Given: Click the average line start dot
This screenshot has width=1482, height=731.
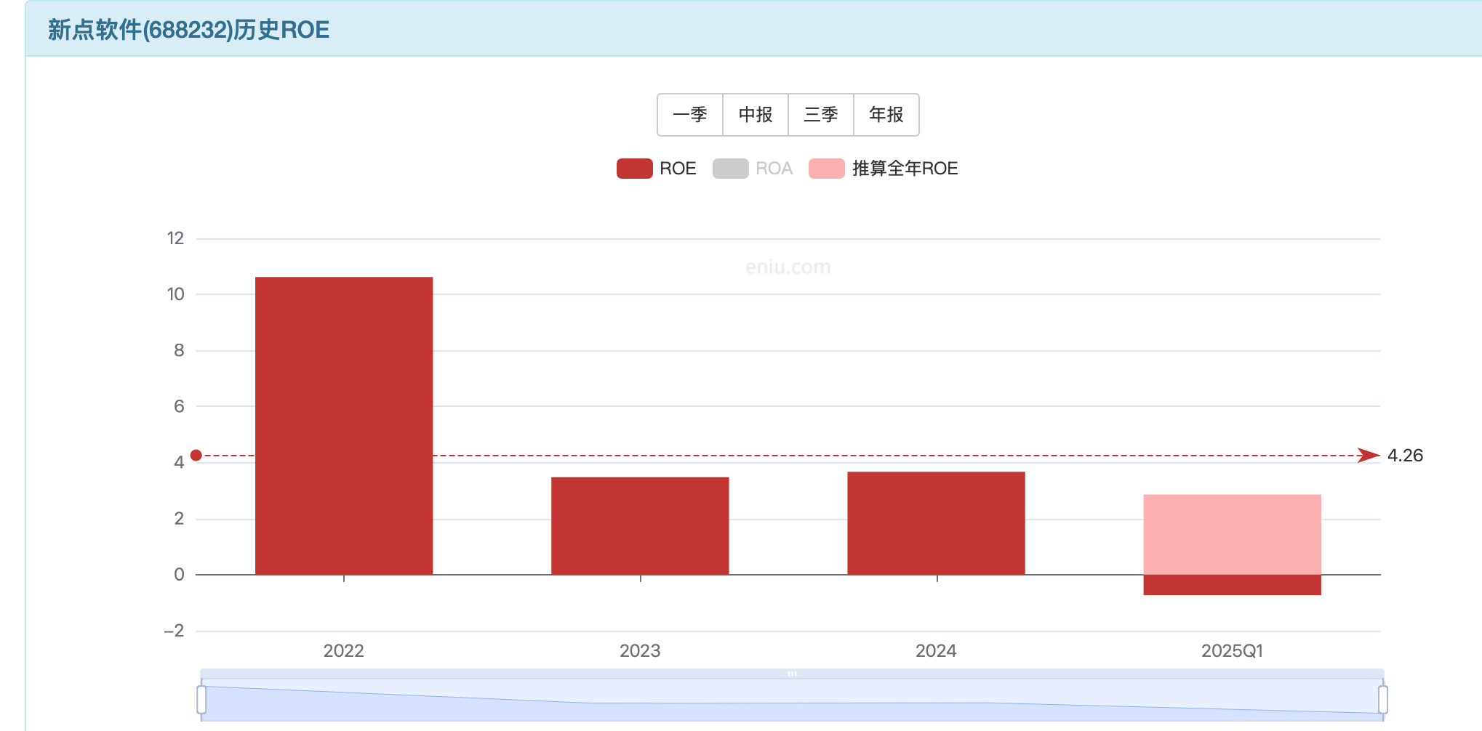Looking at the screenshot, I should 196,456.
